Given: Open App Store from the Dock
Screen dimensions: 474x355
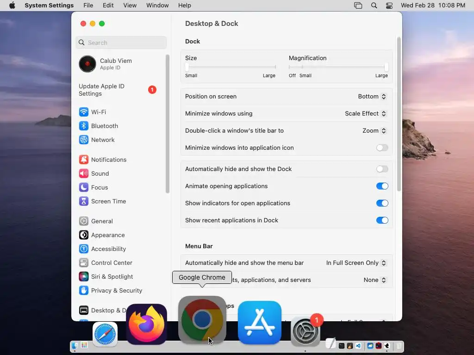Looking at the screenshot, I should 259,323.
